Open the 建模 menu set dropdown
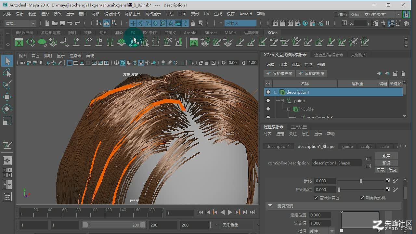 click(x=20, y=23)
